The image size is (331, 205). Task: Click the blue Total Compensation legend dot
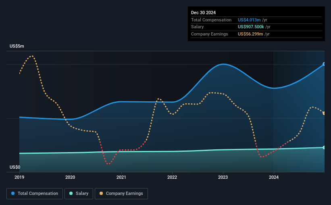(x=13, y=193)
